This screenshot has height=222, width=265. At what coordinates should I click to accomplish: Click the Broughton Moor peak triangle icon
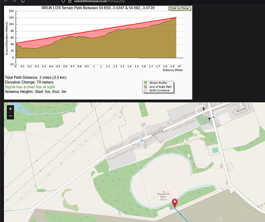[164, 192]
